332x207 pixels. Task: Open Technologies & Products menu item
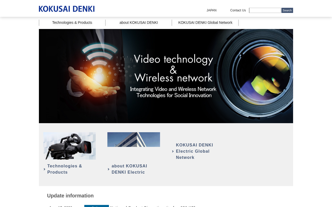click(x=72, y=23)
